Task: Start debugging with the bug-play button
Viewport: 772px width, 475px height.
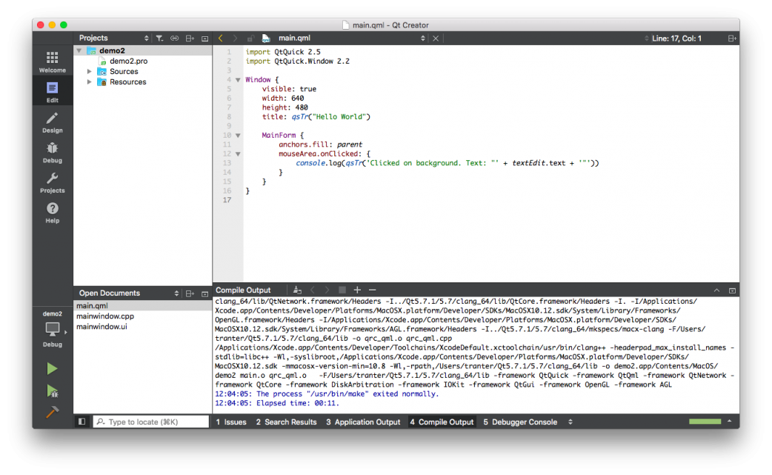Action: [x=52, y=391]
